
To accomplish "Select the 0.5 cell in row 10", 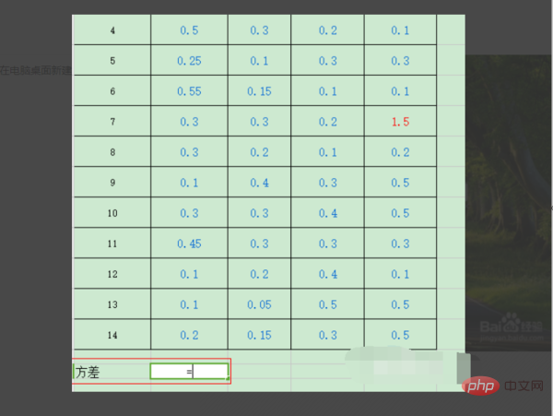I will pyautogui.click(x=400, y=212).
